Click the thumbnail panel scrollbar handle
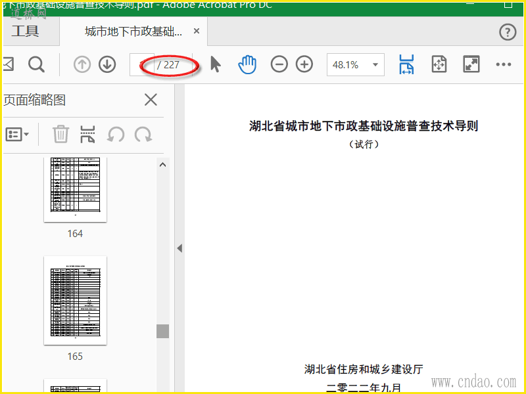Image resolution: width=526 pixels, height=394 pixels. click(x=162, y=331)
